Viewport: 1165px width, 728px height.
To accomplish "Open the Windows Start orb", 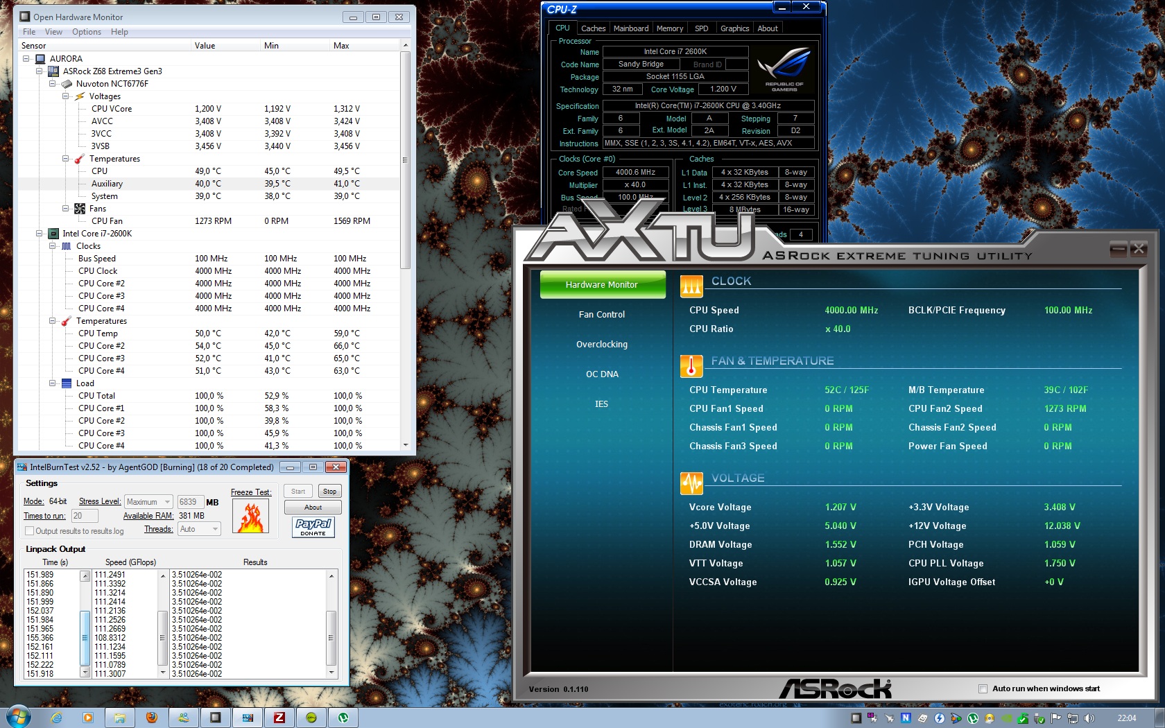I will (18, 718).
